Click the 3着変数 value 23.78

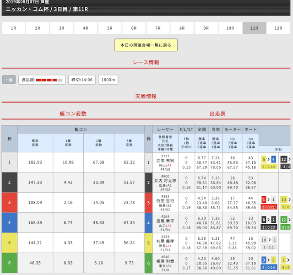coord(129,203)
